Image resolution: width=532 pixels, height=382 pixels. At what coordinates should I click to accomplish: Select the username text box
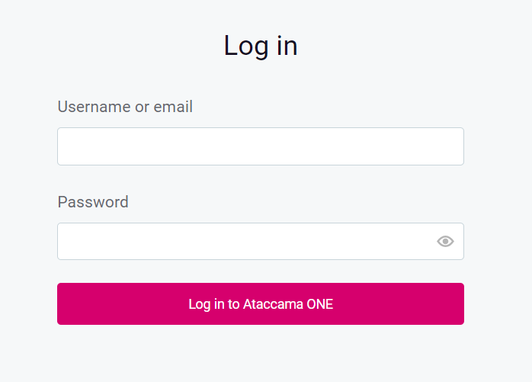[260, 146]
